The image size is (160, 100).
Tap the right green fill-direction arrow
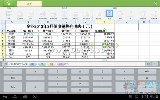tap(117, 46)
